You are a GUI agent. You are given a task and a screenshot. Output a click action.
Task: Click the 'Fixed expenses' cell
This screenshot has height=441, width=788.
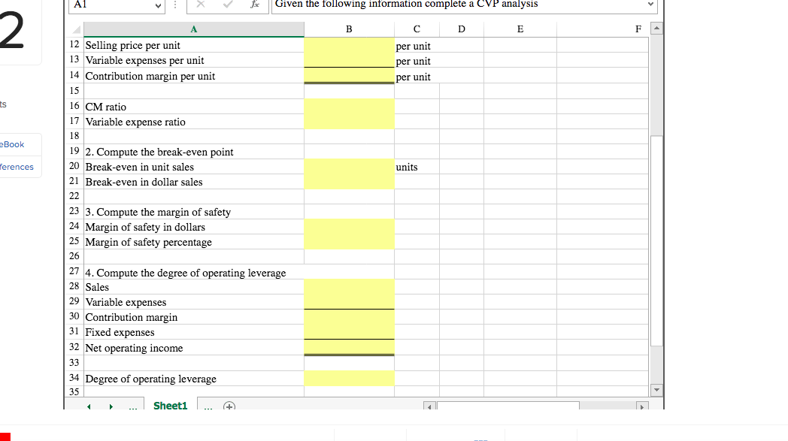click(x=193, y=332)
